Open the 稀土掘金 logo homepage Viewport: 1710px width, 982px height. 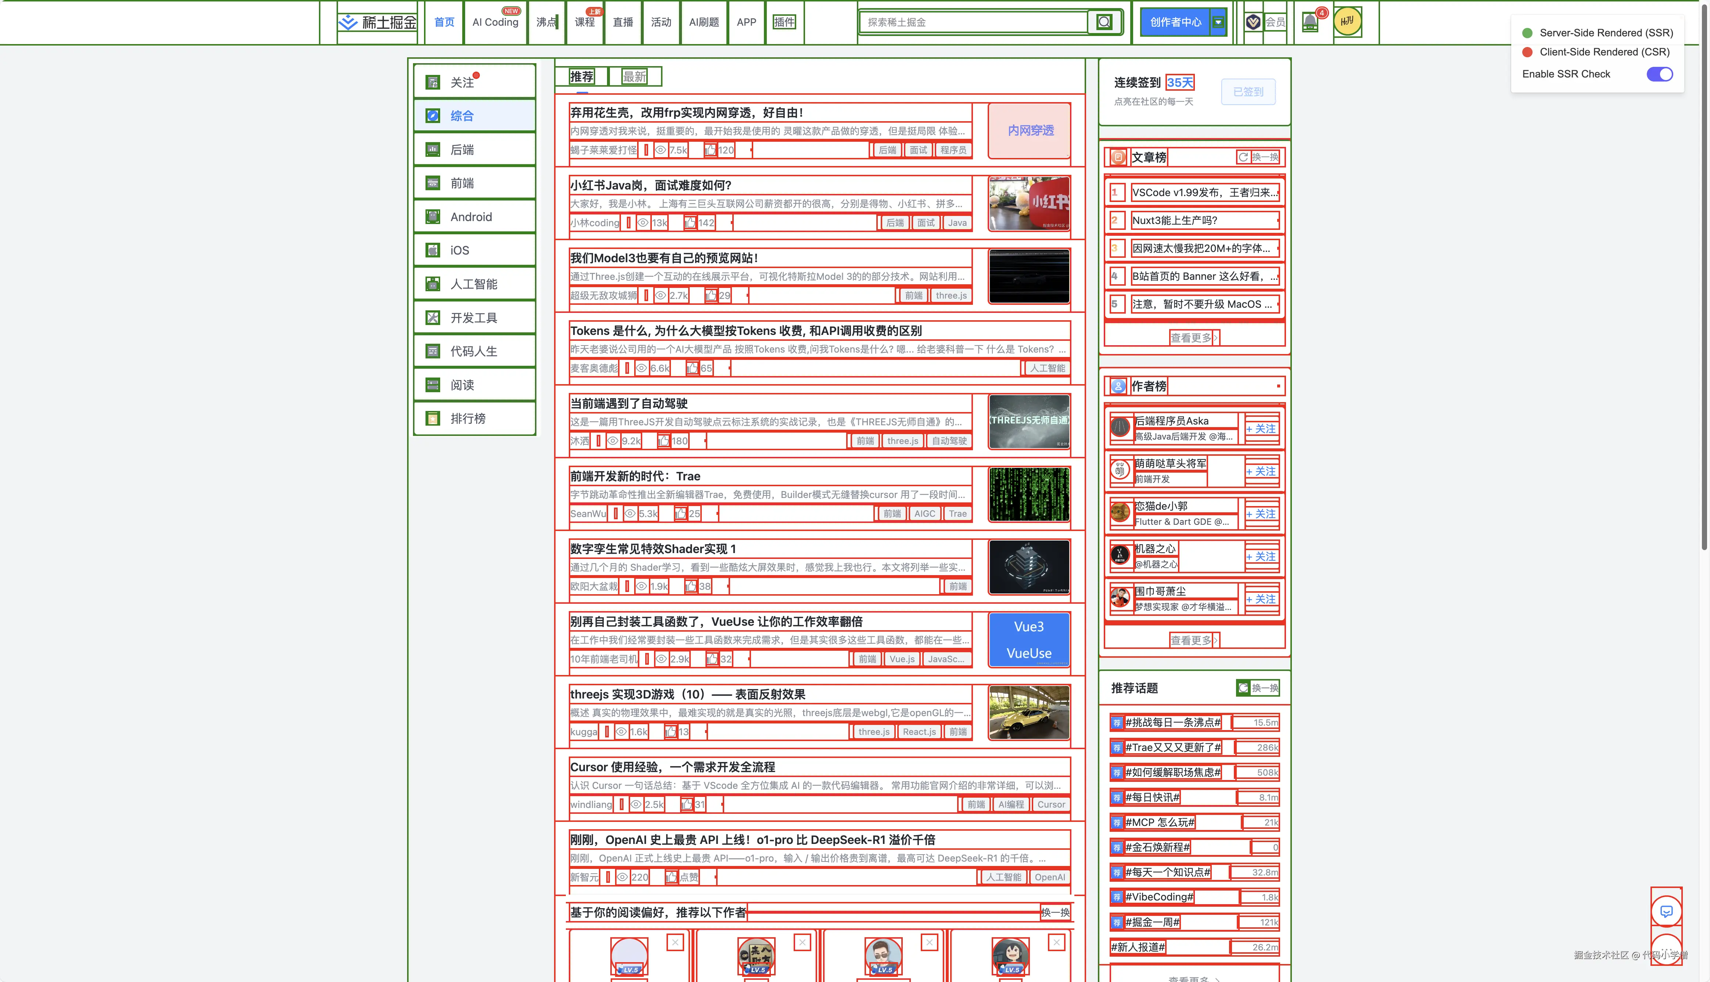point(377,22)
